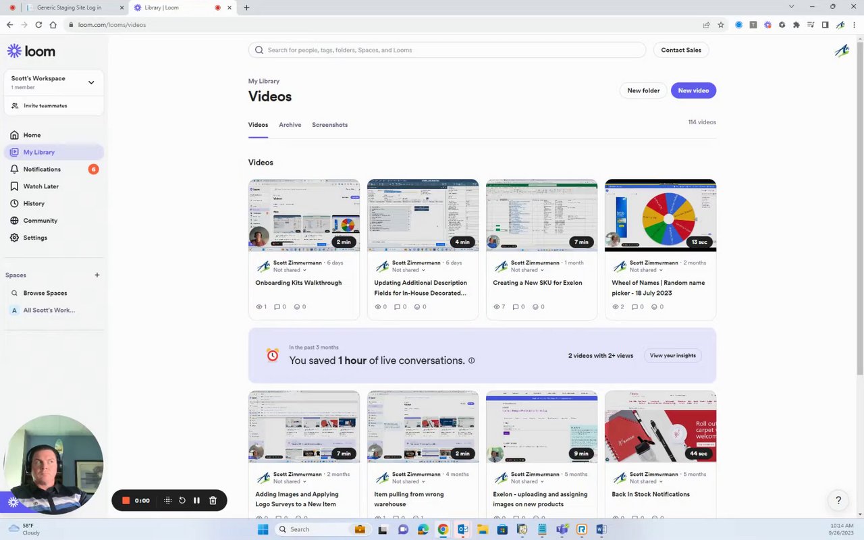Open the Windows Start menu
Screen dimensions: 864x540
[x=263, y=529]
